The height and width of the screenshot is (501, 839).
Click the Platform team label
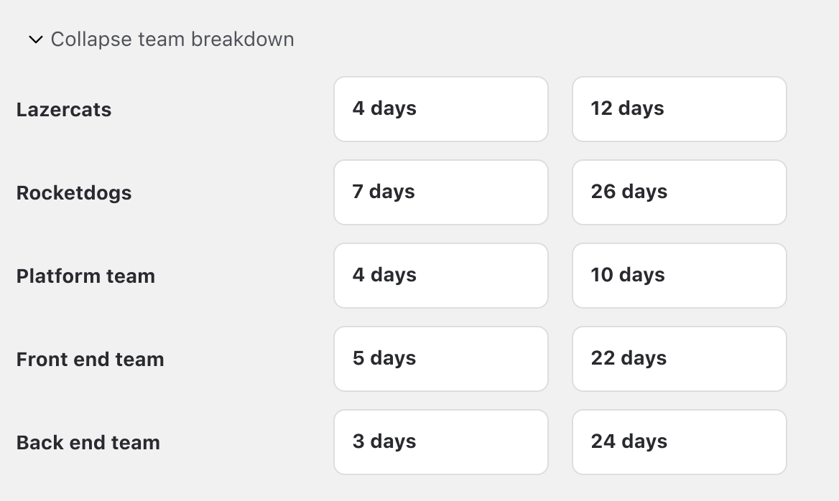pos(85,276)
